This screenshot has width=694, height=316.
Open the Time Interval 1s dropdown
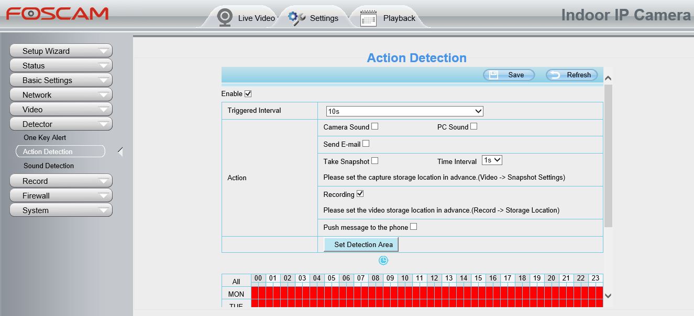pos(492,160)
